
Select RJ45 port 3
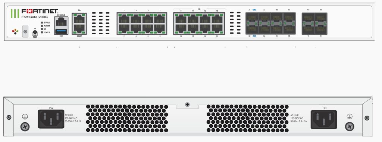click(x=136, y=19)
